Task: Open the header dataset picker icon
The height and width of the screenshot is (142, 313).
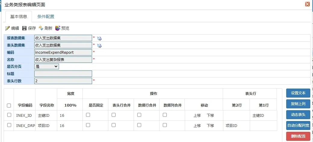Action: (99, 45)
